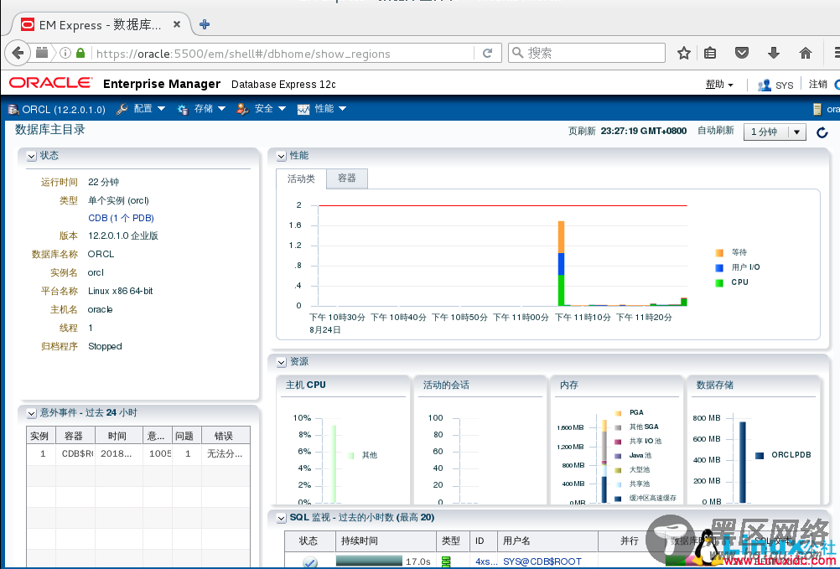The width and height of the screenshot is (840, 569).
Task: Open a new tab with plus icon
Action: pos(204,24)
